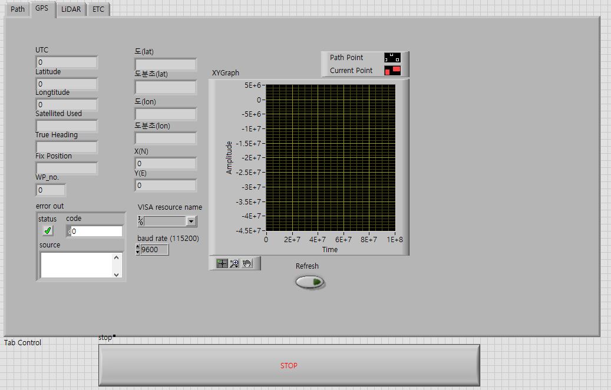
Task: Click the True Heading field
Action: tap(66, 147)
